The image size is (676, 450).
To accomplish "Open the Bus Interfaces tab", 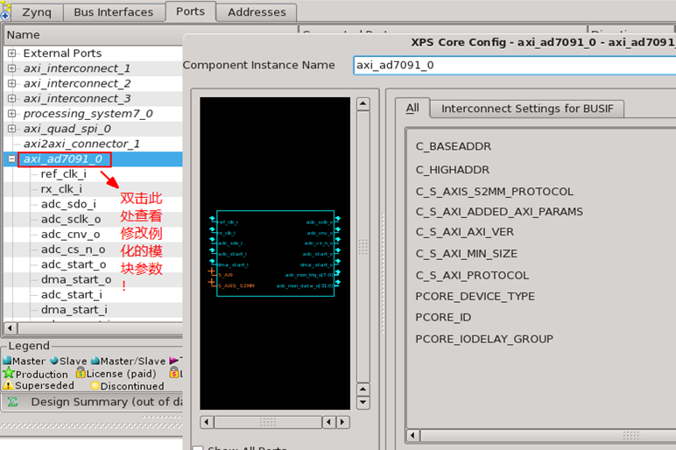I will click(x=113, y=12).
